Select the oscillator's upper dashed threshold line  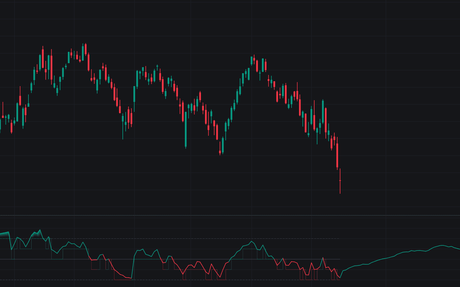pyautogui.click(x=169, y=238)
